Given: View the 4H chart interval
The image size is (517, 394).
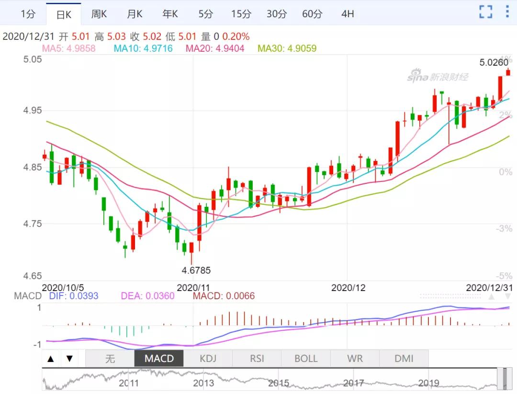Looking at the screenshot, I should coord(348,14).
